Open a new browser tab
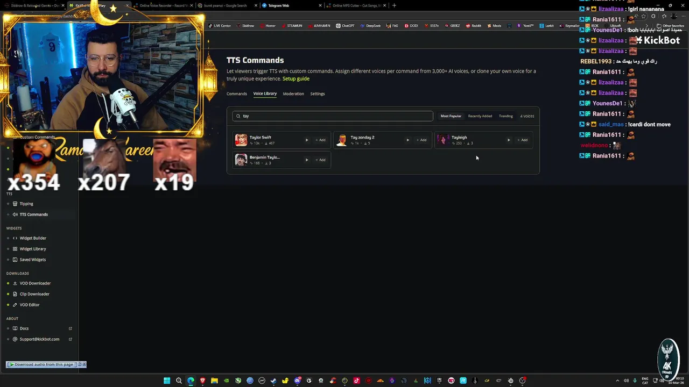 point(394,5)
